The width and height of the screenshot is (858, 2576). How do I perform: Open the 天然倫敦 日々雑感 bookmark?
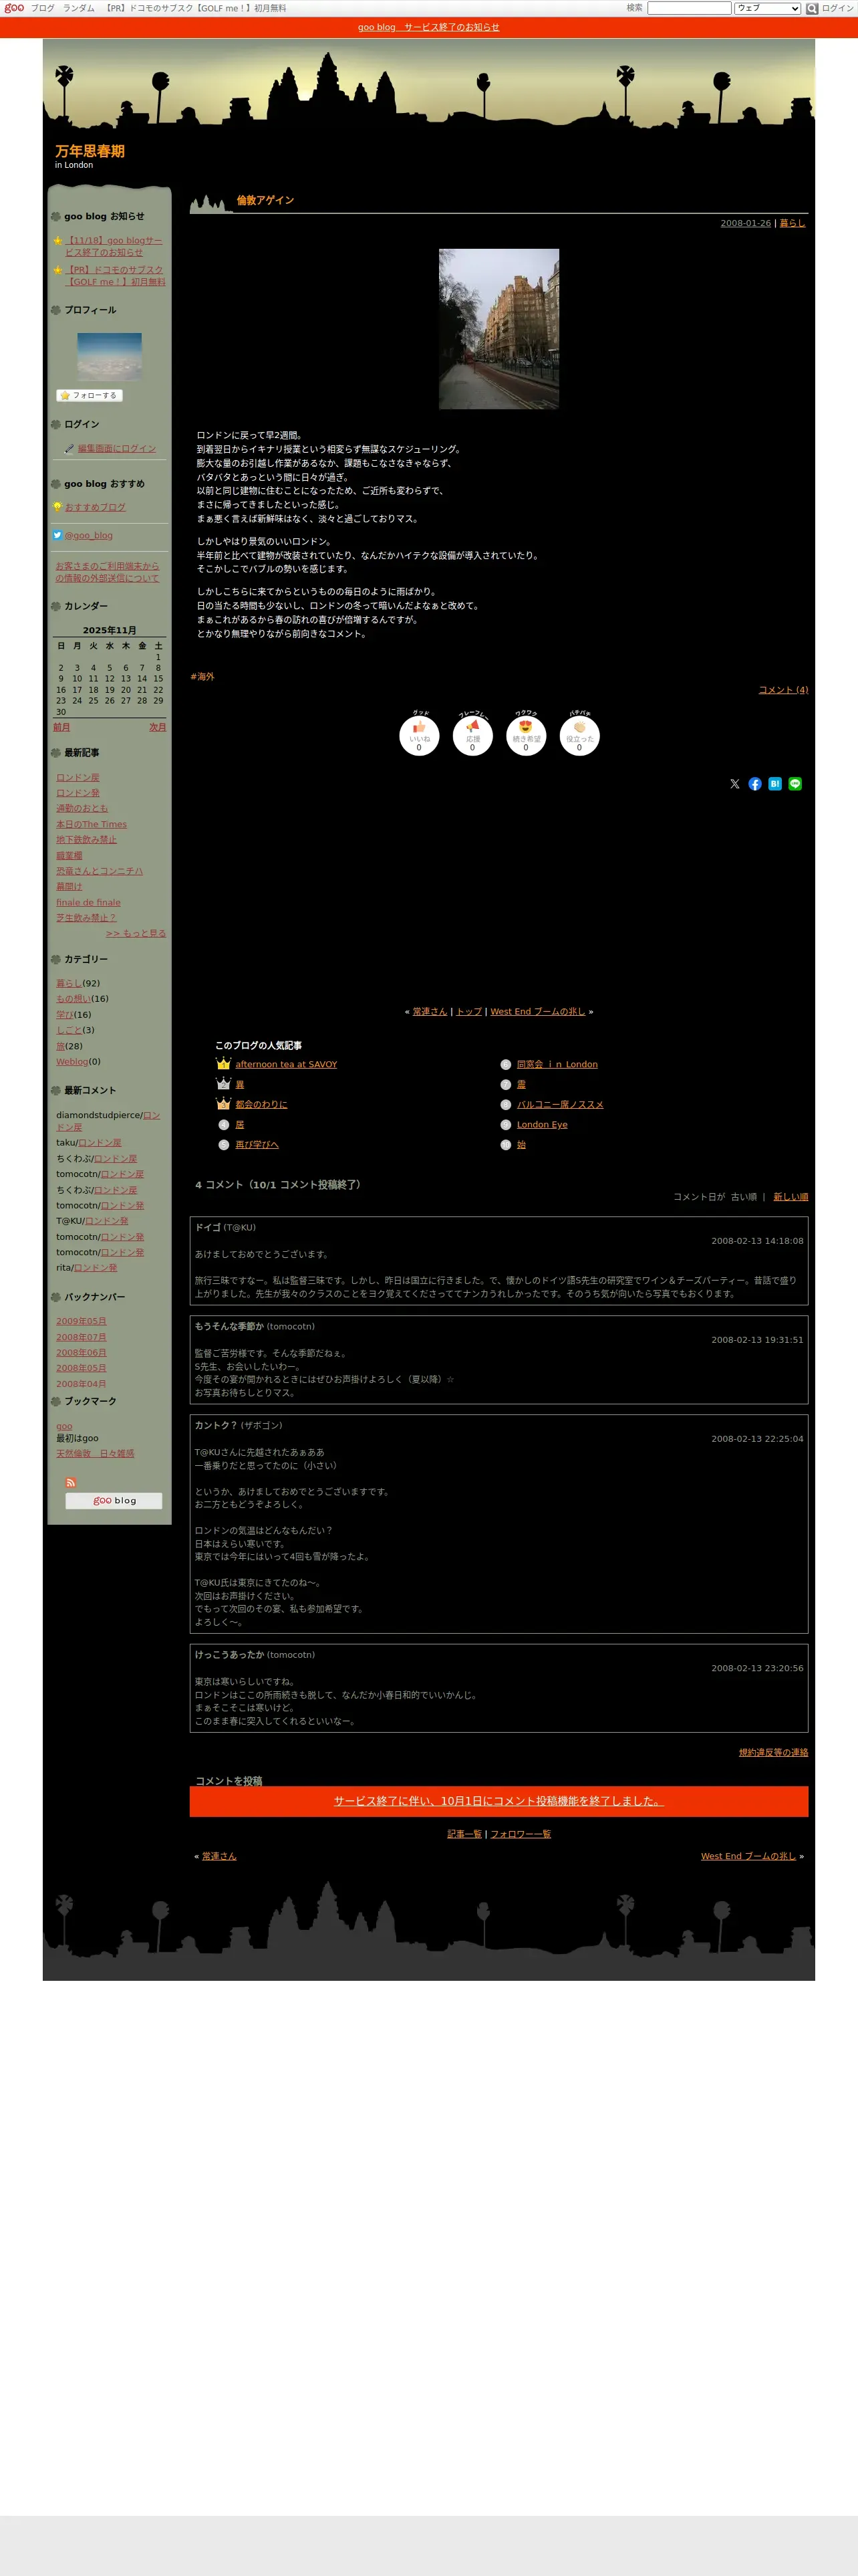(95, 1453)
